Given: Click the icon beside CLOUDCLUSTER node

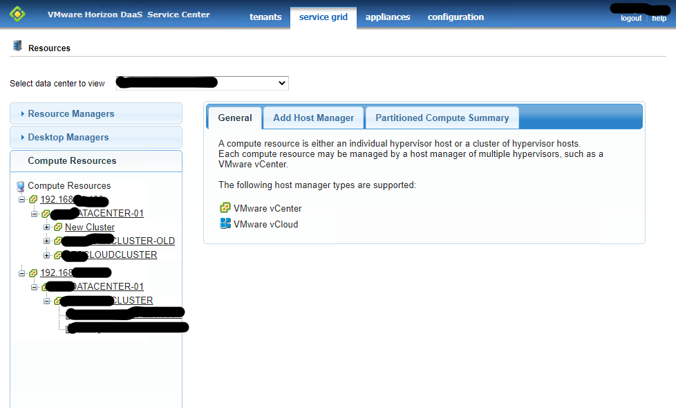Looking at the screenshot, I should (58, 255).
